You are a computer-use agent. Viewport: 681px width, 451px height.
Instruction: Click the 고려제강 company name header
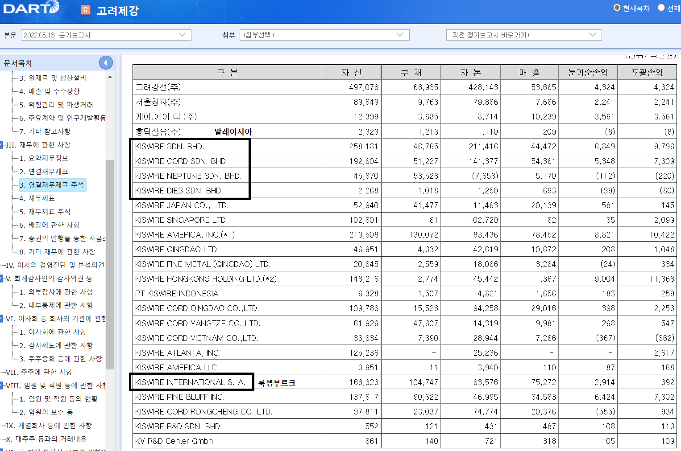tap(118, 10)
